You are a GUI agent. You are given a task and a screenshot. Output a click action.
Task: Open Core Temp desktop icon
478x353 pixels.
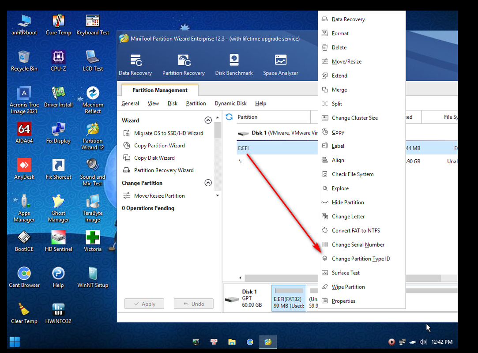click(x=58, y=25)
